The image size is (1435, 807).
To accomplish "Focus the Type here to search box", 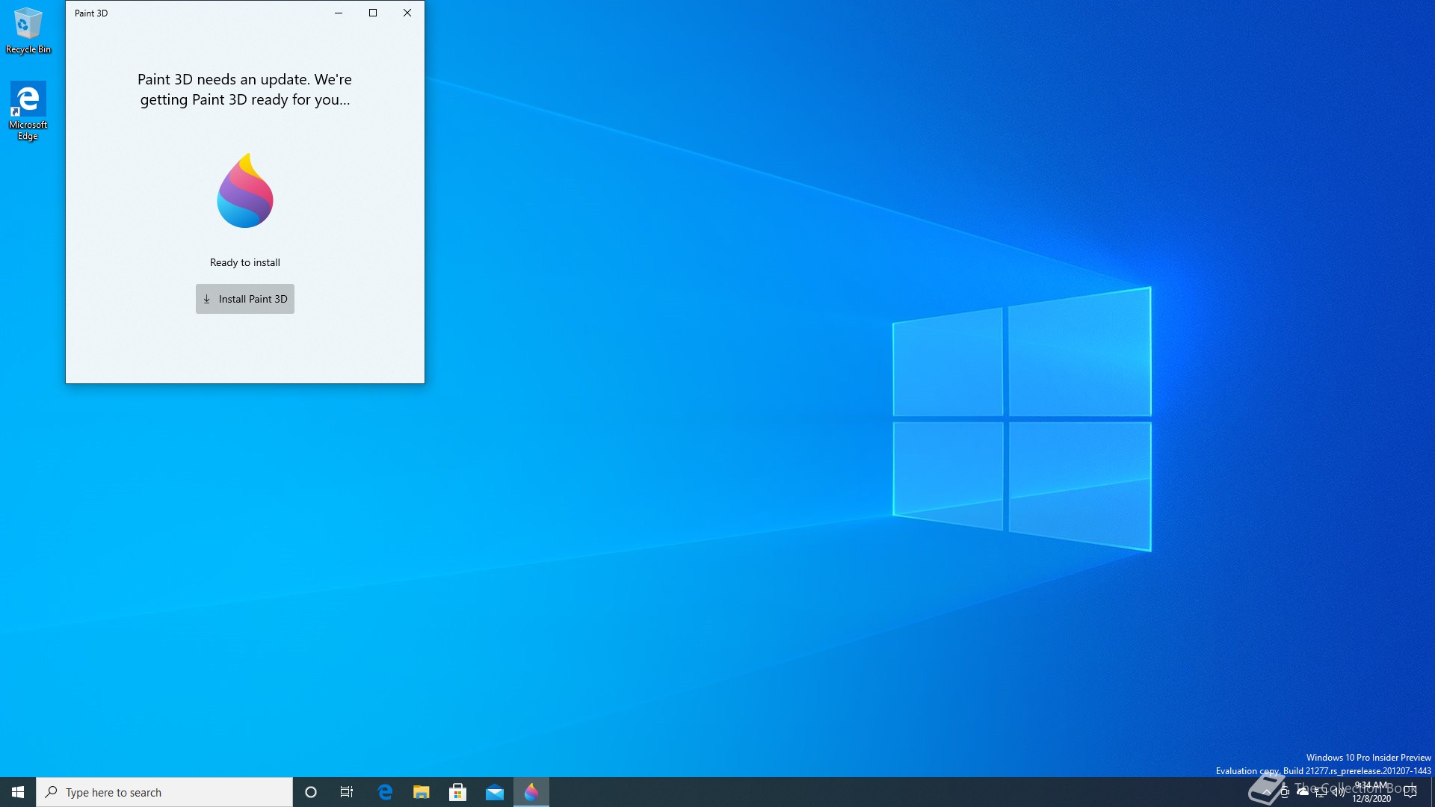I will [164, 792].
